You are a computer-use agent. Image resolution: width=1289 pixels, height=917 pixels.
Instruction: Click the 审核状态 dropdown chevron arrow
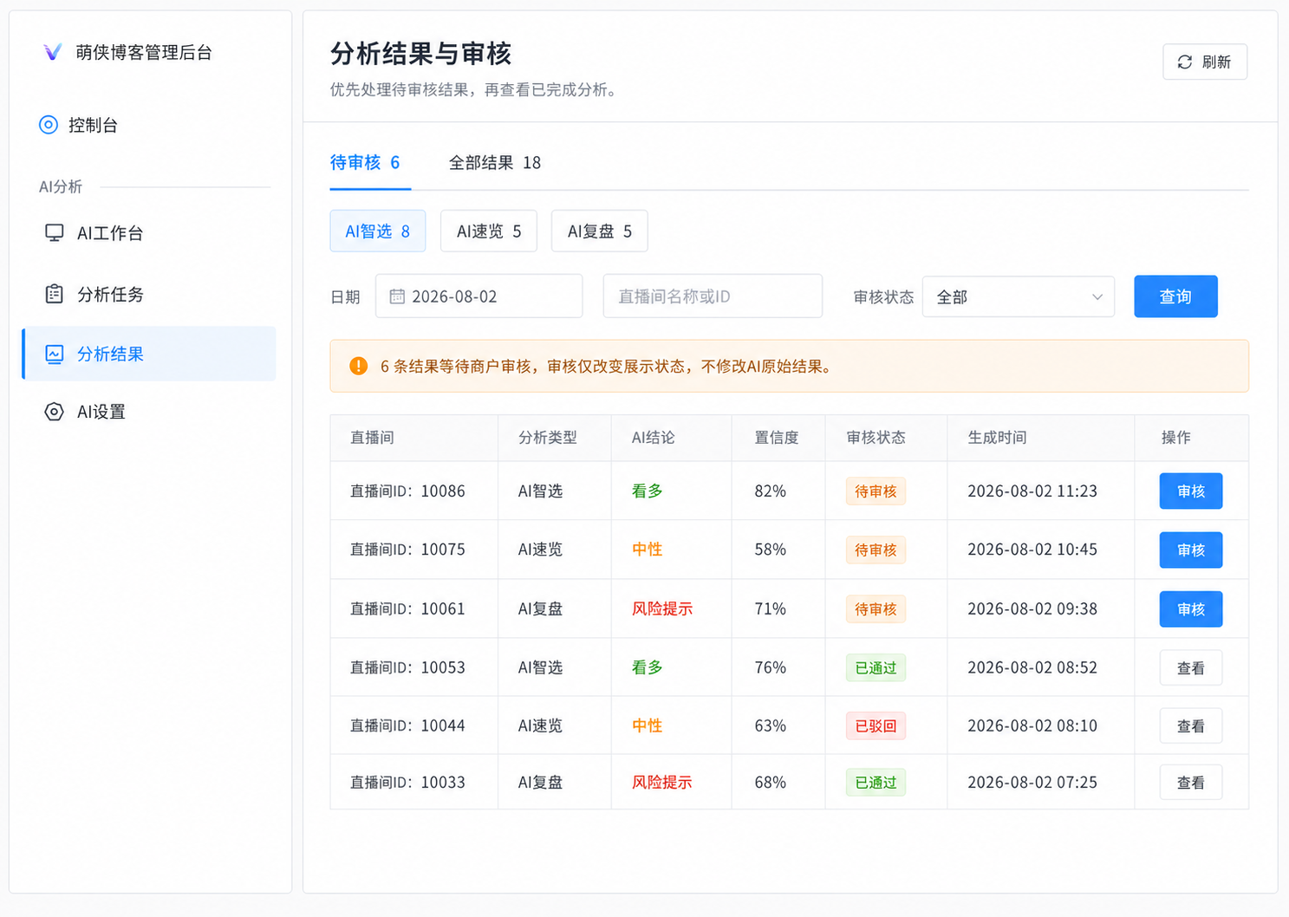pos(1097,297)
